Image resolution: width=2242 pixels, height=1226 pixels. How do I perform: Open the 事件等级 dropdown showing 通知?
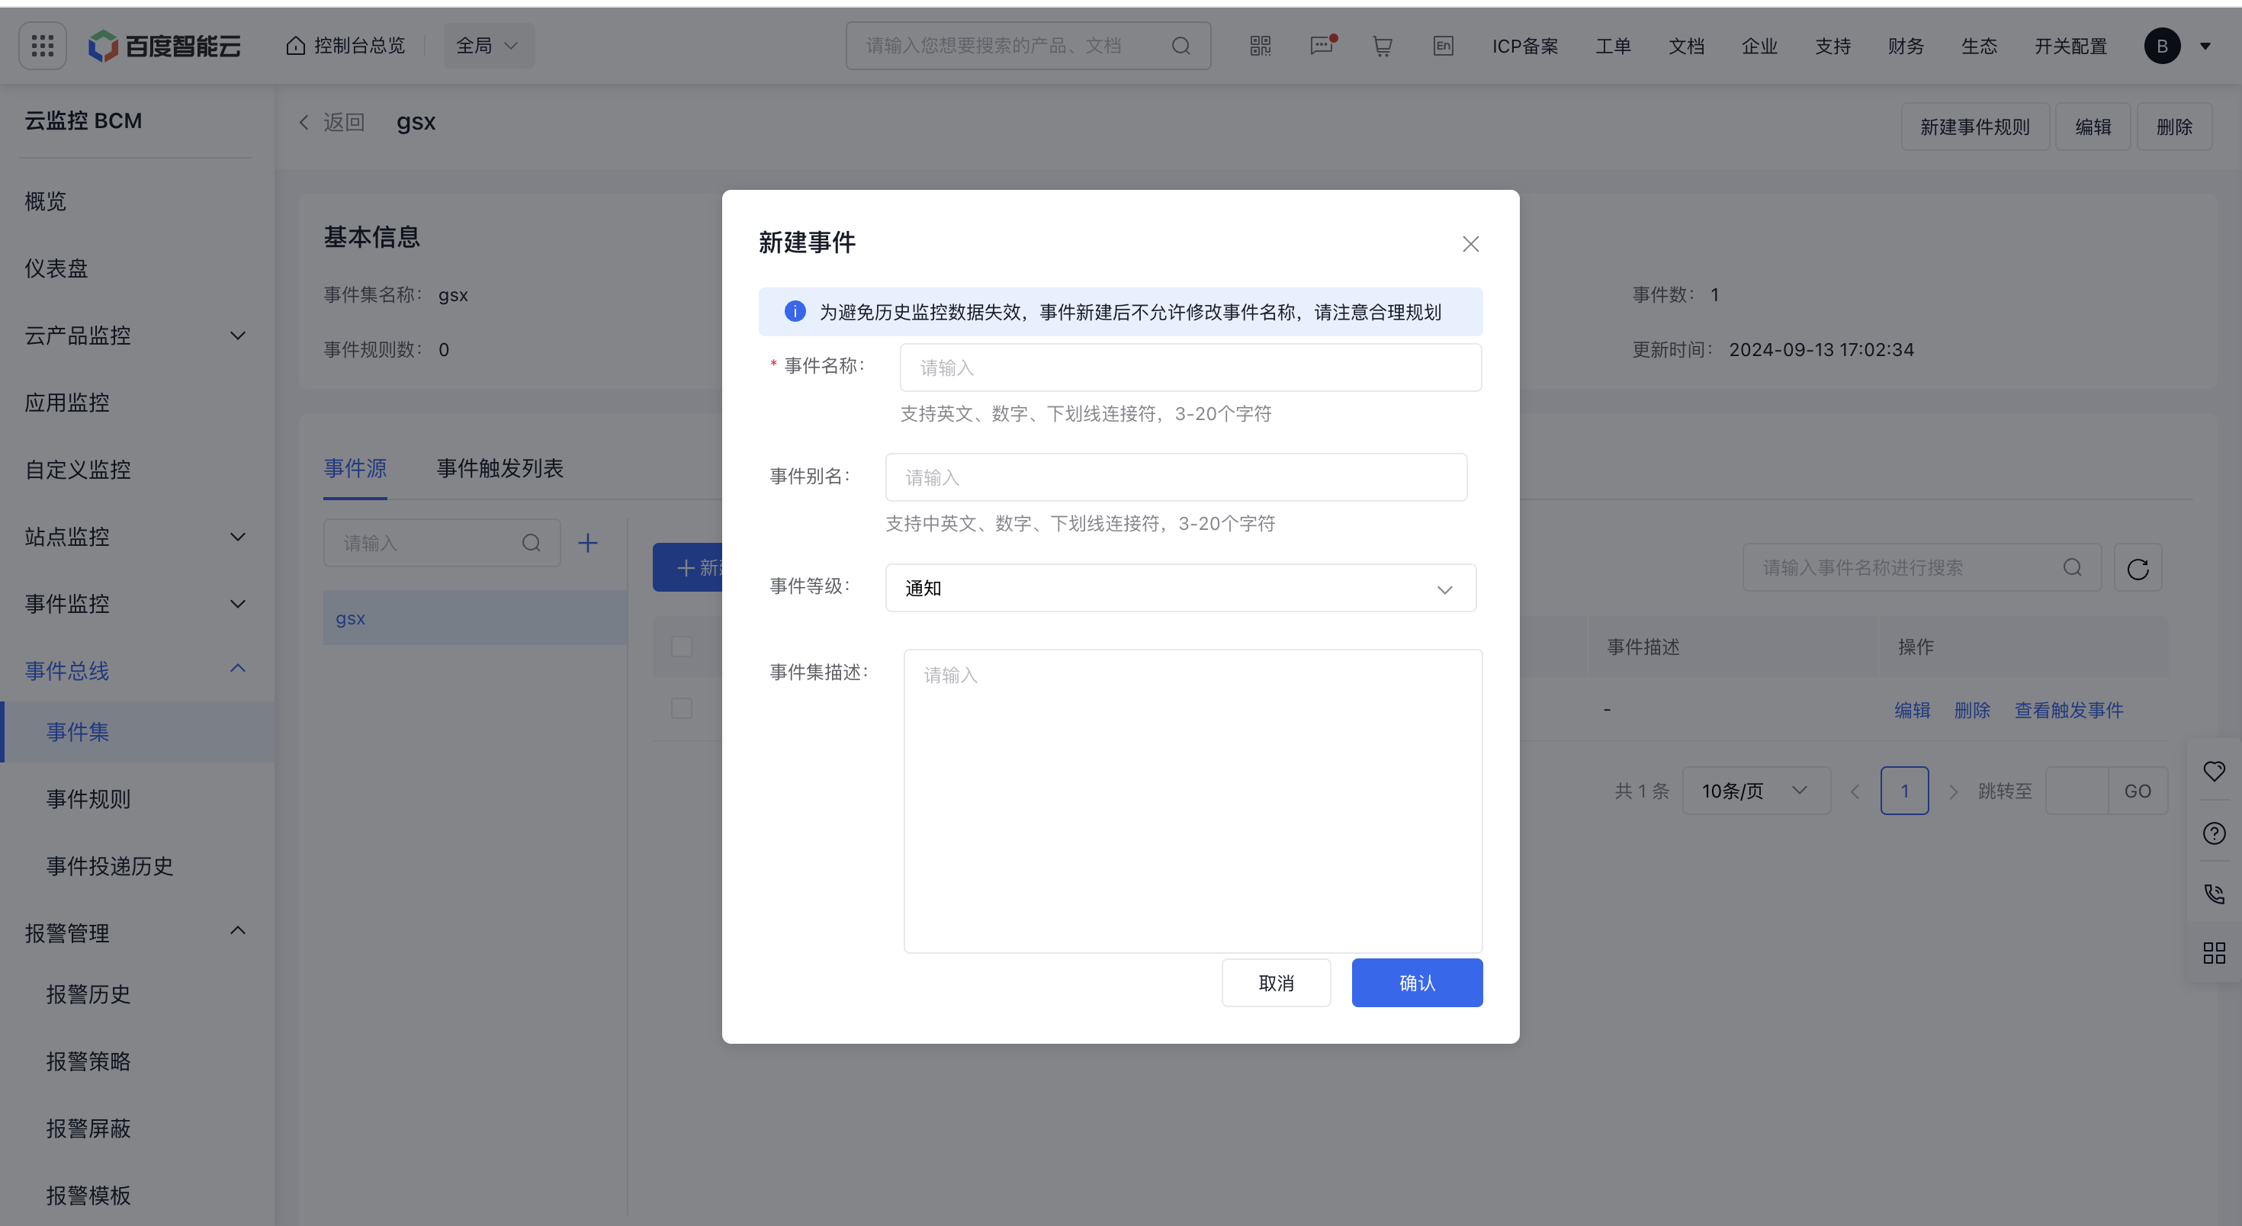tap(1180, 588)
